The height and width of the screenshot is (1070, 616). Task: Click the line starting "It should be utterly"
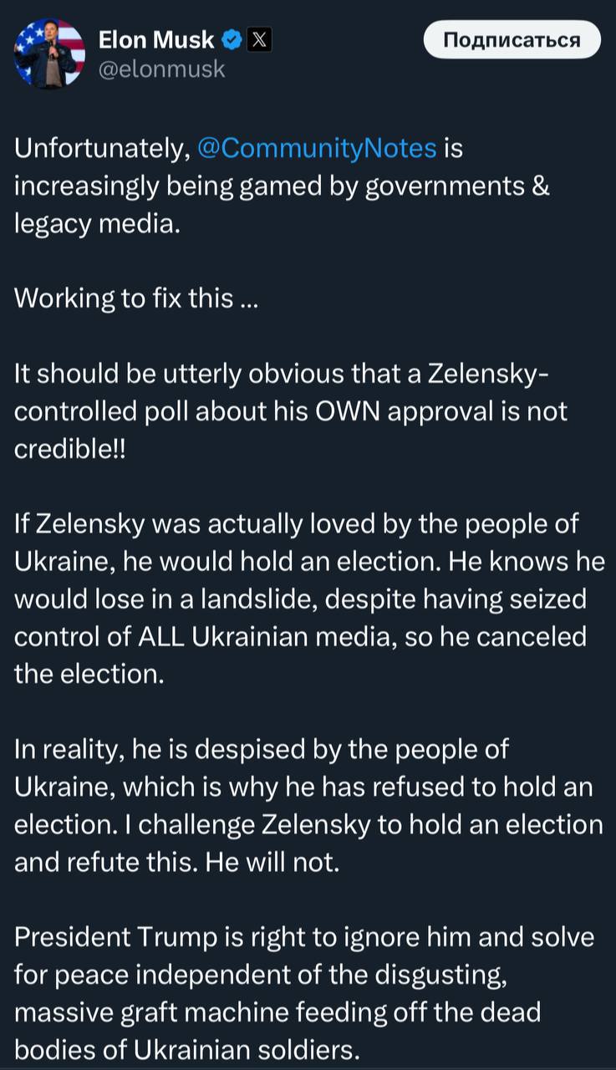pyautogui.click(x=281, y=374)
